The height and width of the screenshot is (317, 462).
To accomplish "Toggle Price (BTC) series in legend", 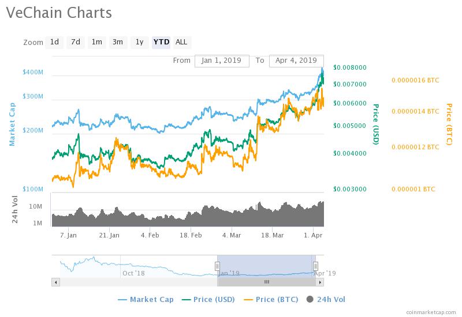I will pos(271,300).
